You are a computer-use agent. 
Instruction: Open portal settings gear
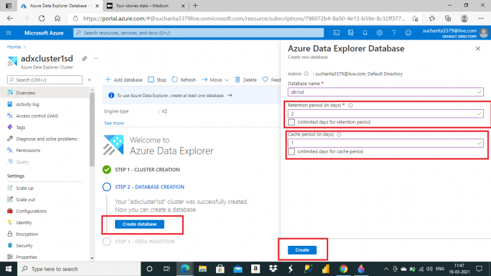pos(379,33)
